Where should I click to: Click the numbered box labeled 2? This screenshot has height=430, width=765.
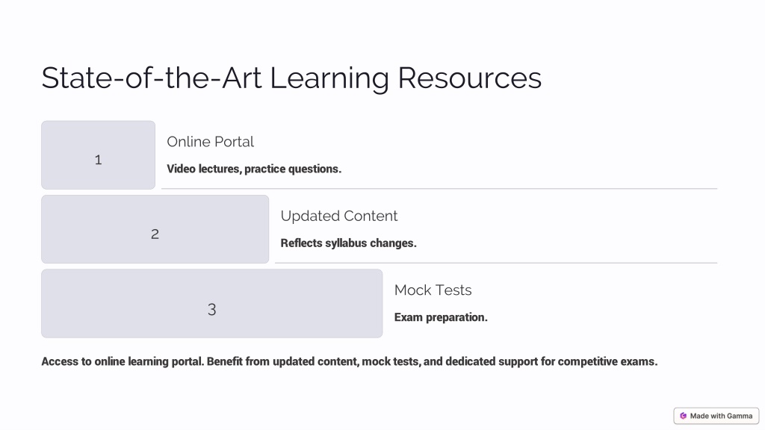click(155, 229)
